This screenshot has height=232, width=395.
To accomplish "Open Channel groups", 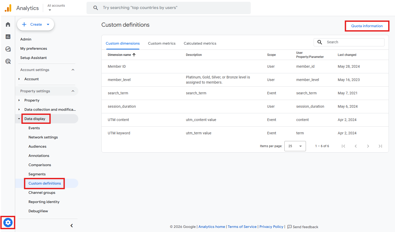I will [42, 193].
